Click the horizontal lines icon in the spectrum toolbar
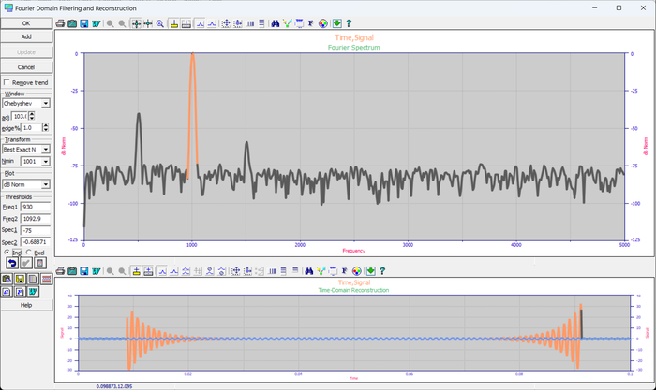Viewport: 656px width, 390px height. [261, 23]
